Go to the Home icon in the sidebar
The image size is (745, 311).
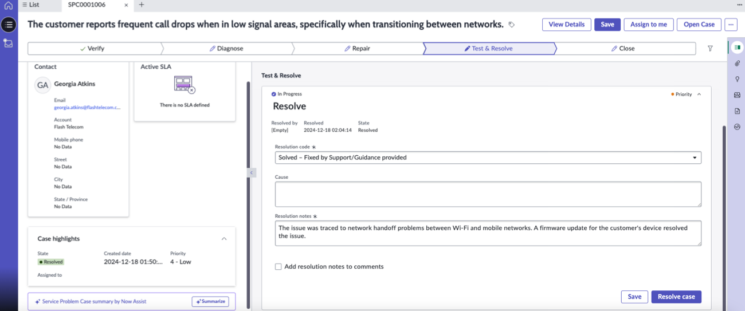coord(8,6)
